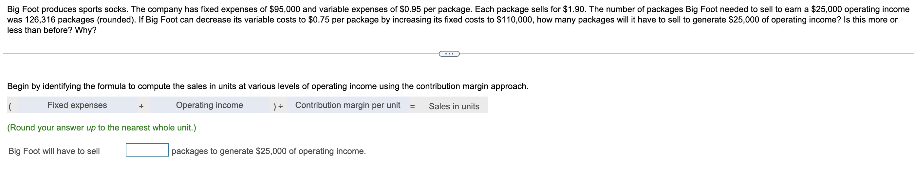915x182 pixels.
Task: Select the Fixed expenses formula field
Action: pos(77,105)
